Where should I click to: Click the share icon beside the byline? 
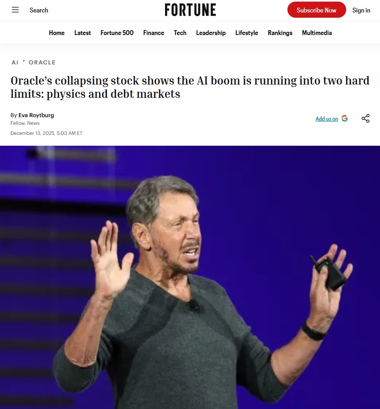tap(366, 118)
